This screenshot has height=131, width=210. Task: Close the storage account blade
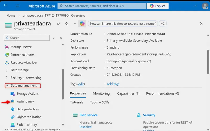201,23
